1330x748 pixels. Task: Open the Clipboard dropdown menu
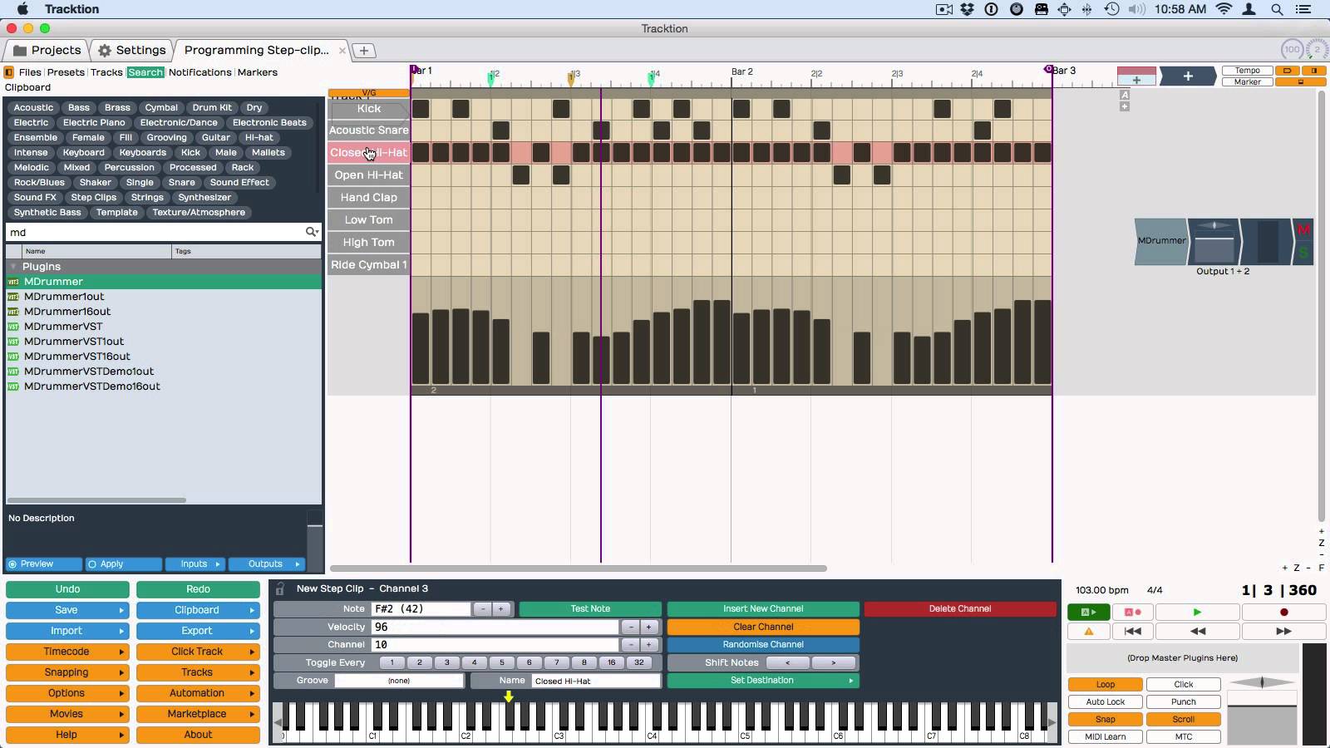(198, 610)
